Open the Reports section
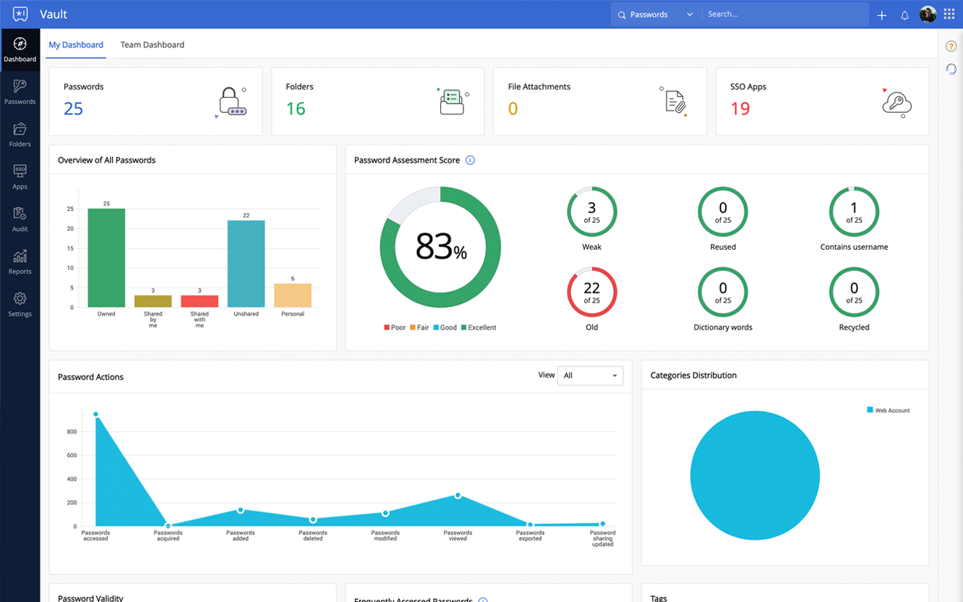The width and height of the screenshot is (963, 602). click(20, 262)
